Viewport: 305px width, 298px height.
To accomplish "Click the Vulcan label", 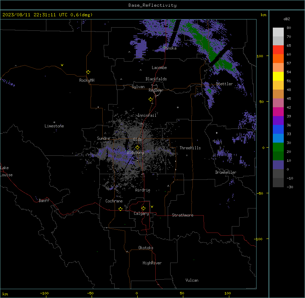I will click(x=192, y=280).
